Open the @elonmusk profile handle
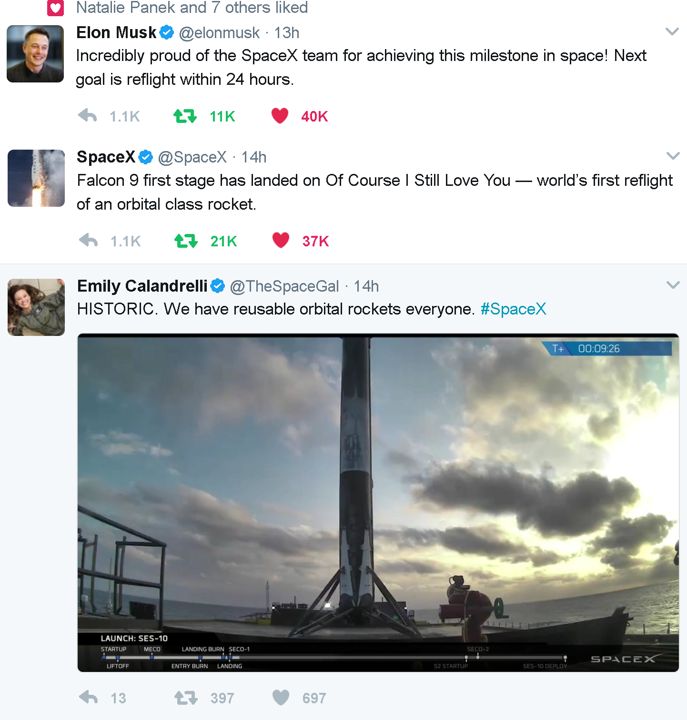Image resolution: width=687 pixels, height=720 pixels. 219,33
